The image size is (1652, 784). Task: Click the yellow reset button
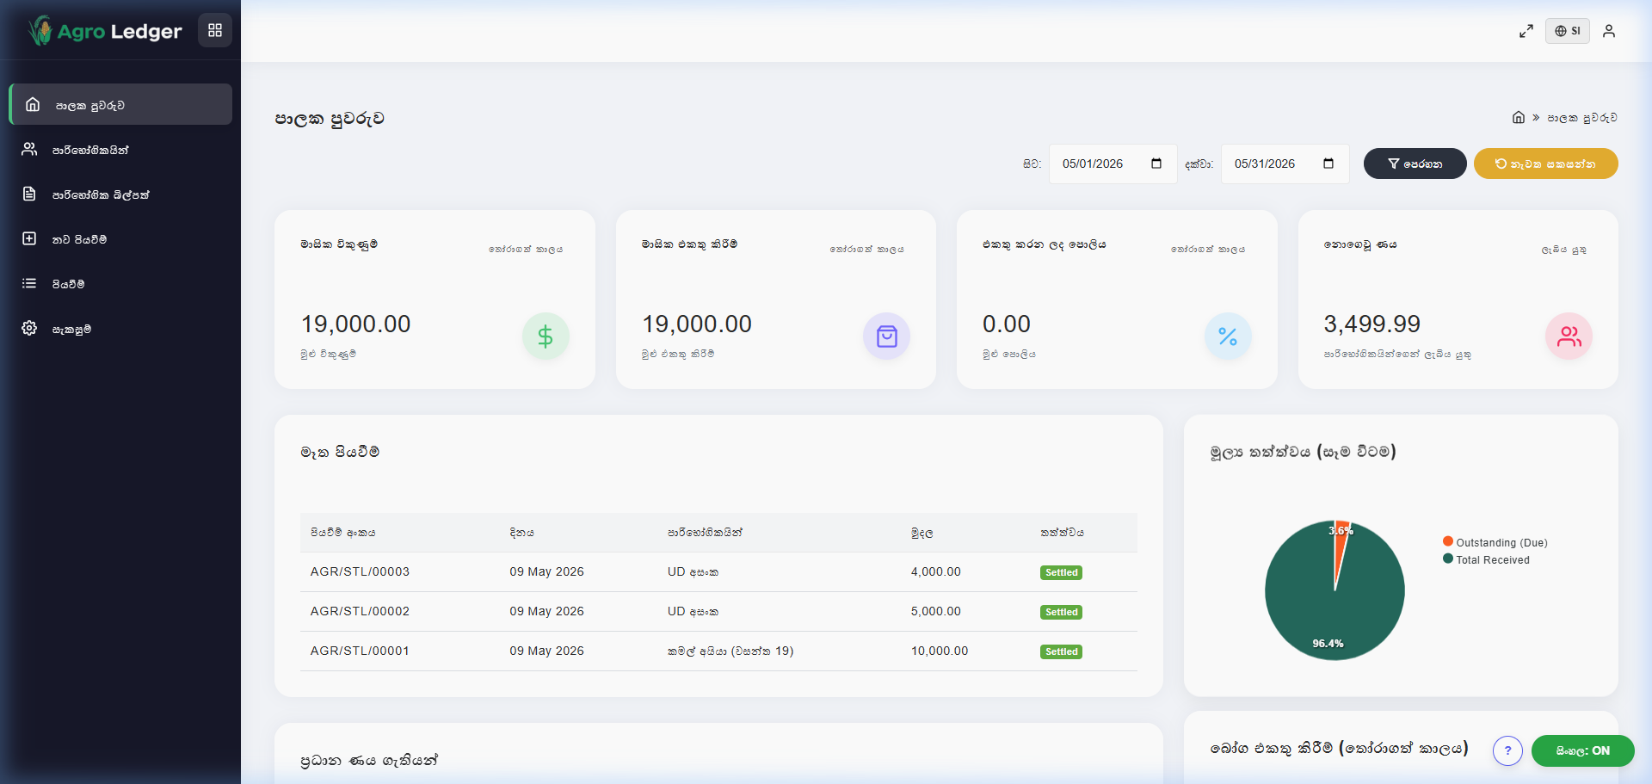pyautogui.click(x=1545, y=164)
